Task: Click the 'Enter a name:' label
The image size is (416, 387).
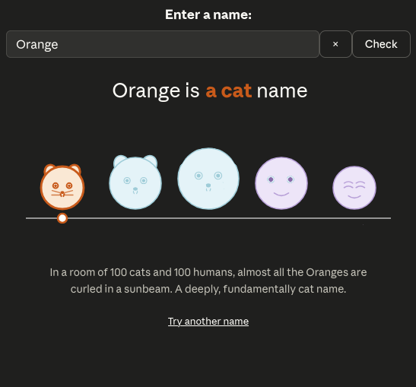Action: (x=208, y=14)
